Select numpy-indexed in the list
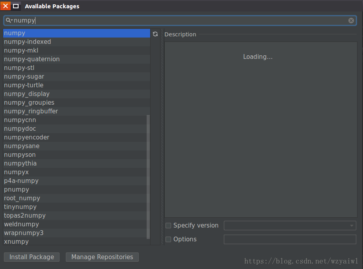363x269 pixels. (x=76, y=42)
